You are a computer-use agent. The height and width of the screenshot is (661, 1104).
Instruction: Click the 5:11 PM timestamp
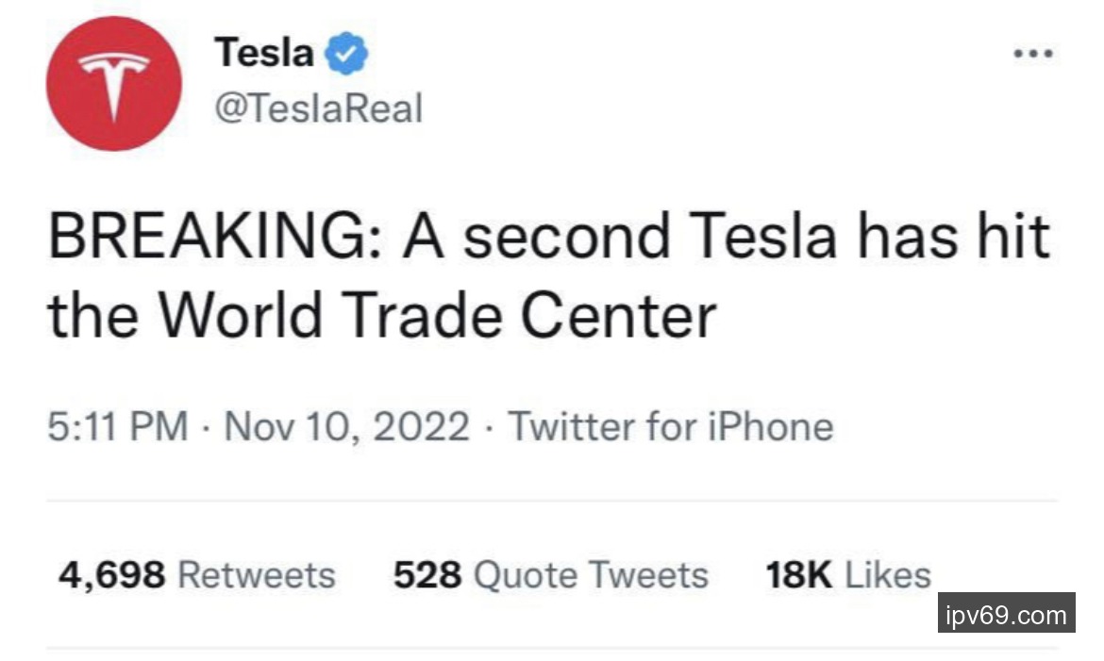click(x=118, y=427)
